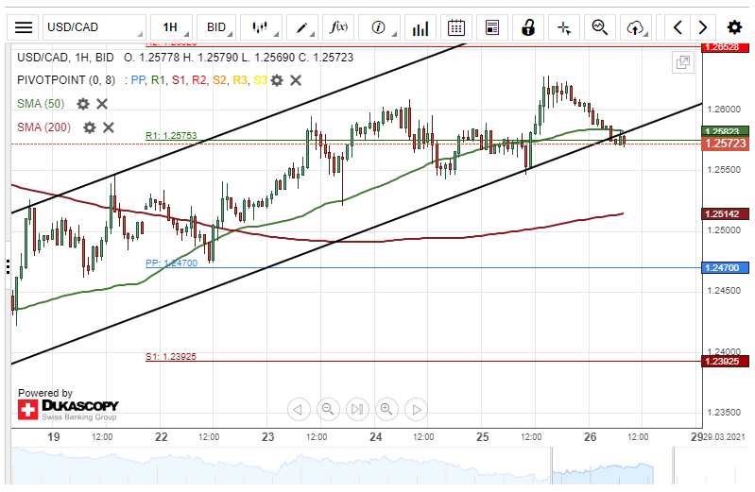Screen dimensions: 755x492
Task: Activate the crosshair cursor tool
Action: click(564, 27)
